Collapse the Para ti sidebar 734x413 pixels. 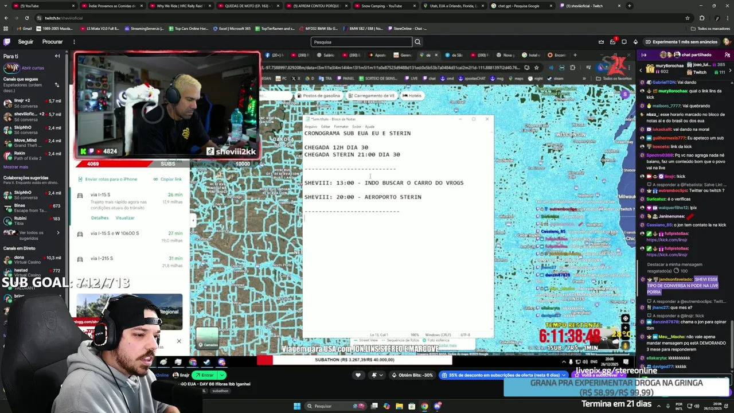click(57, 56)
